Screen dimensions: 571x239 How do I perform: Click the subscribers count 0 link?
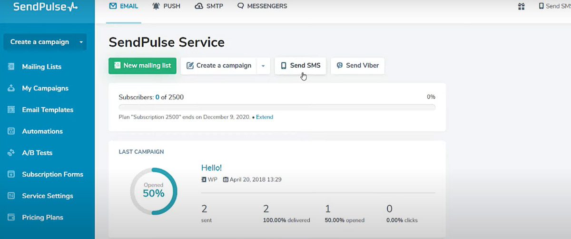click(x=158, y=97)
